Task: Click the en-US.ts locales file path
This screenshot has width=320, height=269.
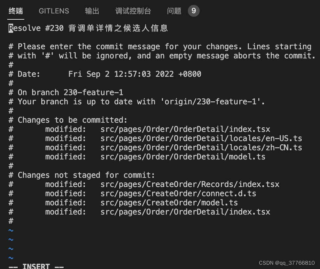Action: [x=201, y=138]
